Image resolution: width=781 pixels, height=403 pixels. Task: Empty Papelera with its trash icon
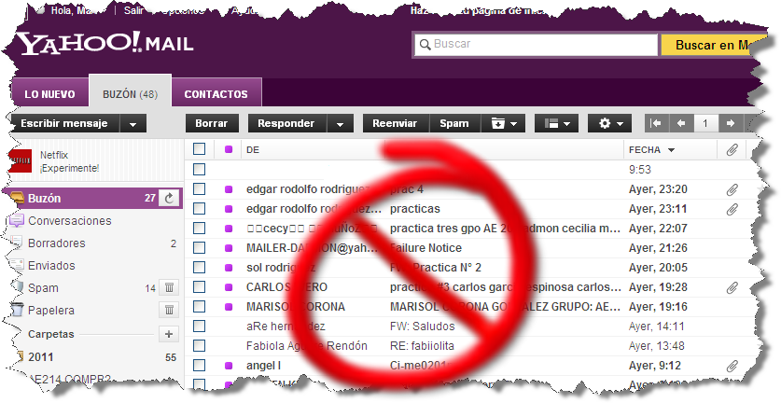coord(169,310)
